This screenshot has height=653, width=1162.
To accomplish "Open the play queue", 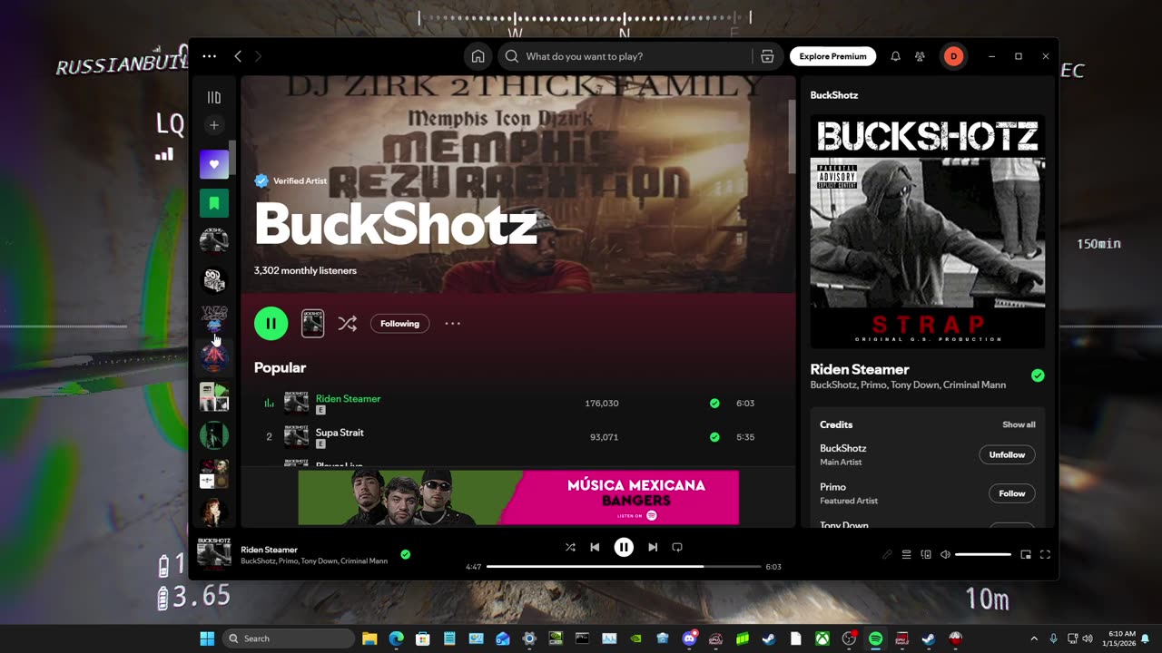I will coord(906,554).
